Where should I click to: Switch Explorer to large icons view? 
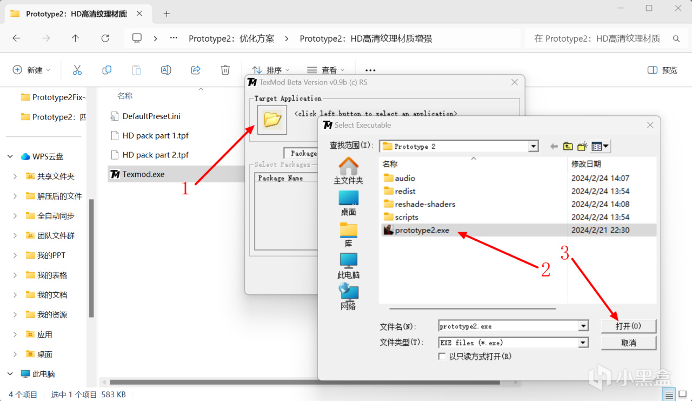(682, 395)
